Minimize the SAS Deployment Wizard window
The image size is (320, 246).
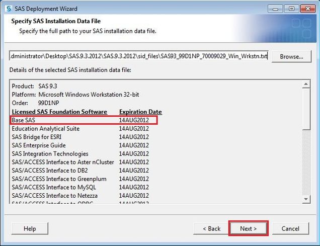click(x=275, y=9)
